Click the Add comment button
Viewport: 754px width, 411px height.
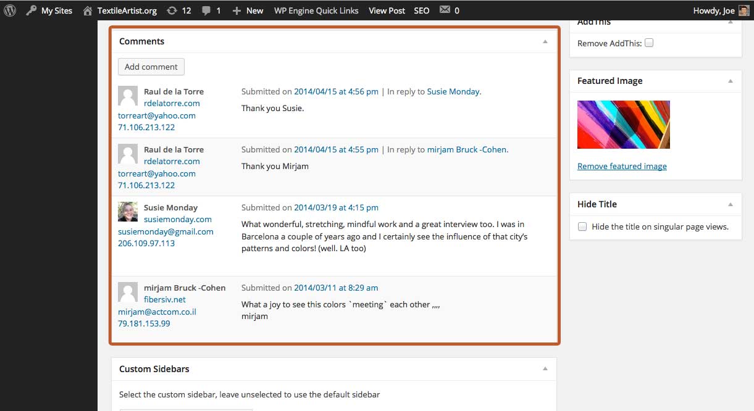click(151, 67)
